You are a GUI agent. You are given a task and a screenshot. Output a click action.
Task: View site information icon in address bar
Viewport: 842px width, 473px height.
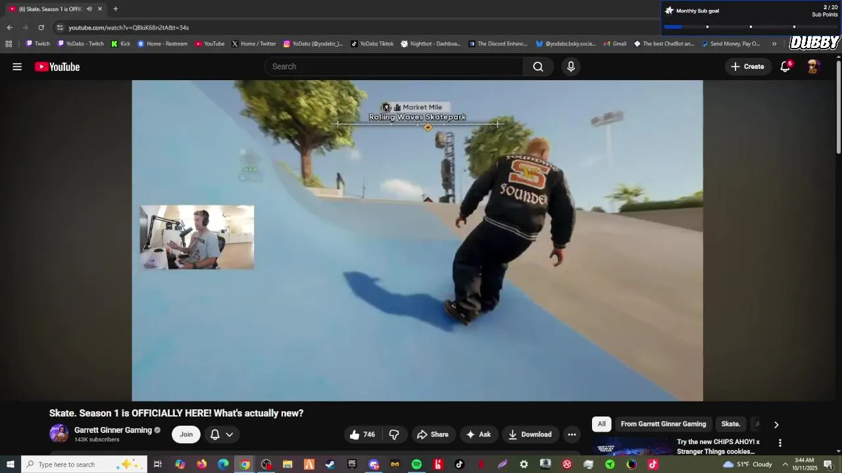(x=60, y=28)
